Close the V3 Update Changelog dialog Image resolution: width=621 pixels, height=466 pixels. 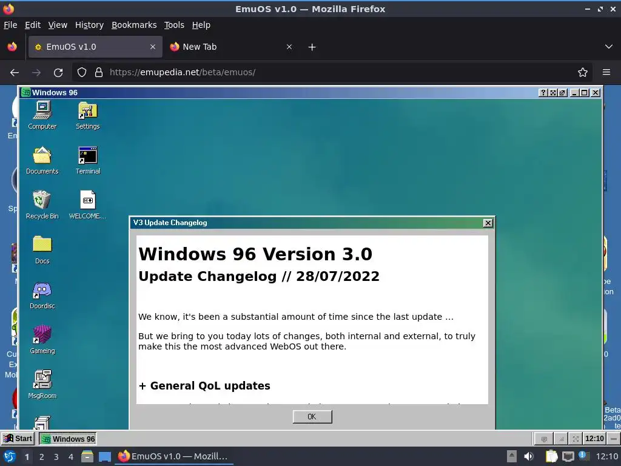pos(488,223)
